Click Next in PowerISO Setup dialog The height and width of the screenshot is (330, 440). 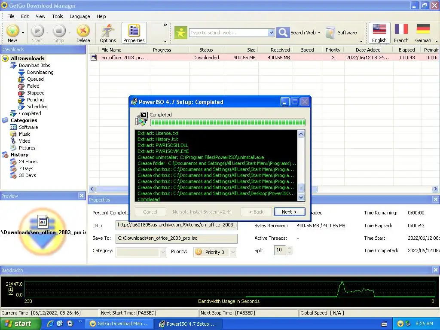(x=289, y=212)
